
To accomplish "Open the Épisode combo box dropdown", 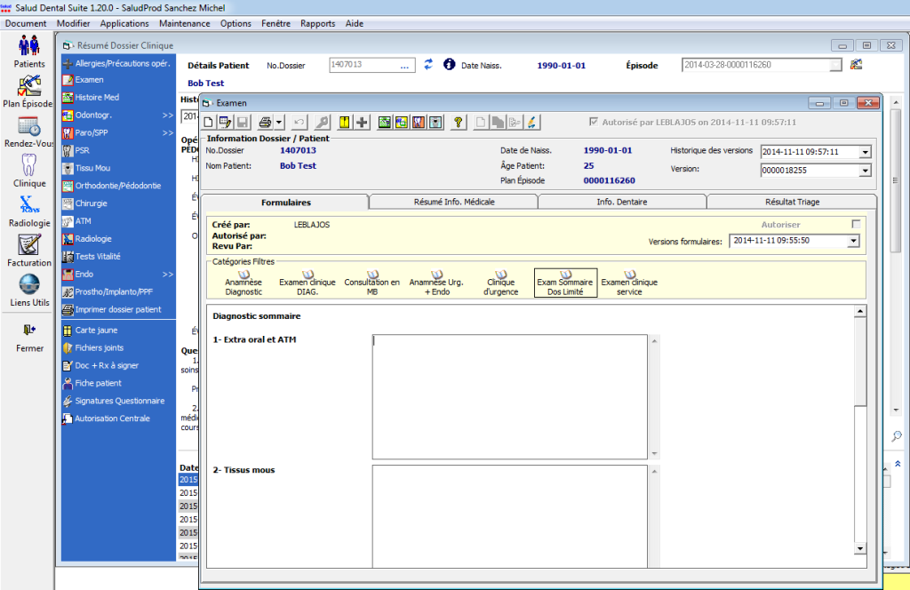I will pos(835,65).
